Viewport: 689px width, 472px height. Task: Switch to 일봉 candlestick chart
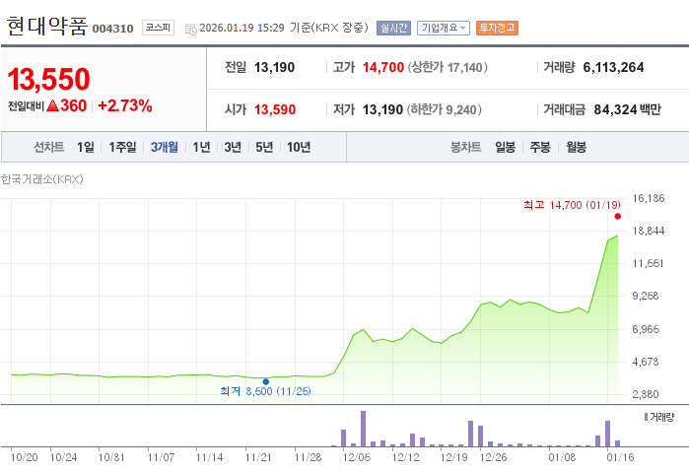(506, 147)
